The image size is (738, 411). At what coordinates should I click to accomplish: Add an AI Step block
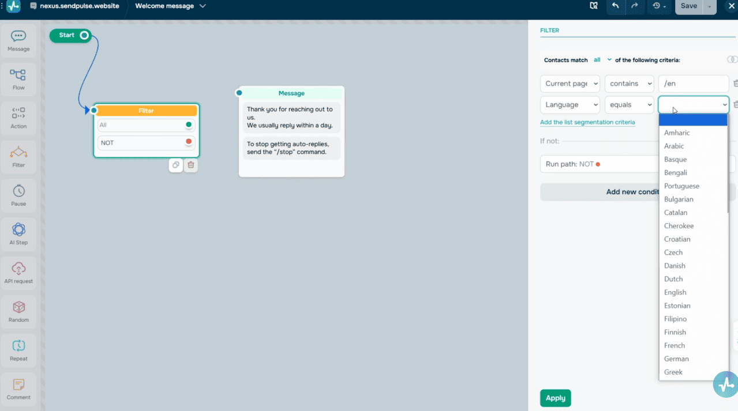(x=18, y=233)
